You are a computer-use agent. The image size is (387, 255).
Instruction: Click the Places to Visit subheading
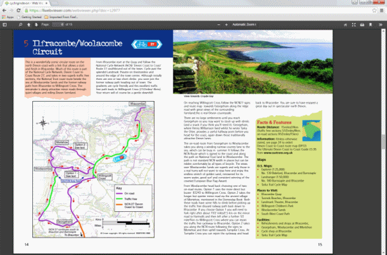pyautogui.click(x=268, y=191)
